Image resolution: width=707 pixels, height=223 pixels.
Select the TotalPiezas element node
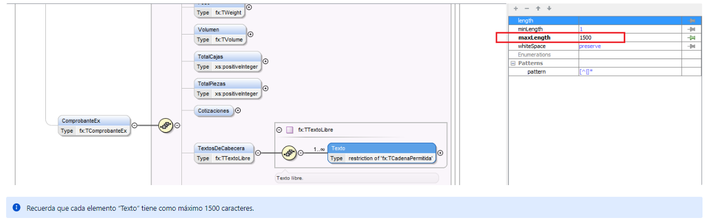coord(227,88)
